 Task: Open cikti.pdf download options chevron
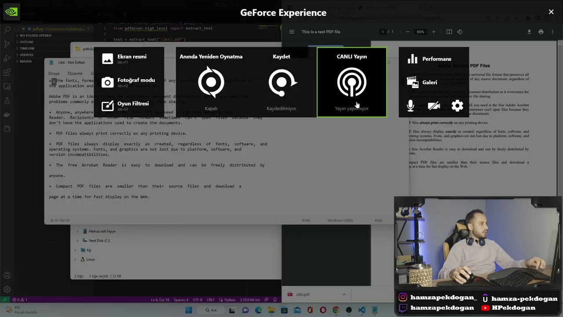click(x=344, y=295)
